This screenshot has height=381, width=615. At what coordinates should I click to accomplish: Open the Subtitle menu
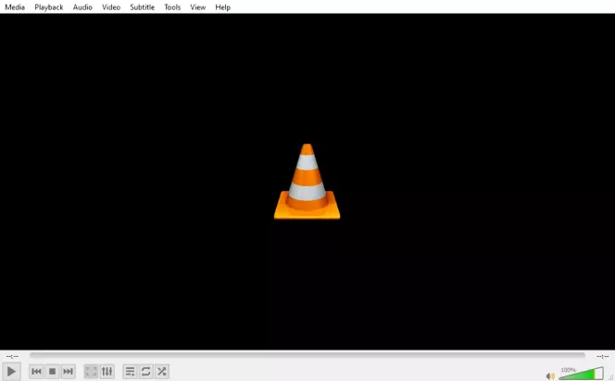tap(142, 7)
